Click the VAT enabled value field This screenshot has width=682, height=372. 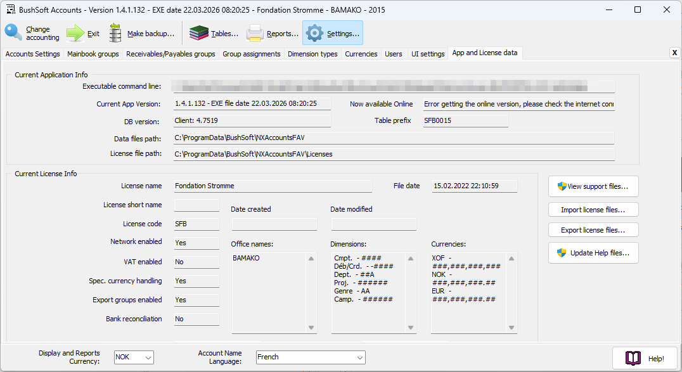196,262
